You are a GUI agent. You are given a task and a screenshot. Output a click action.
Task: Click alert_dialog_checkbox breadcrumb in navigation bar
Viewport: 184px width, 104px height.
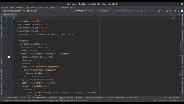(x=11, y=11)
